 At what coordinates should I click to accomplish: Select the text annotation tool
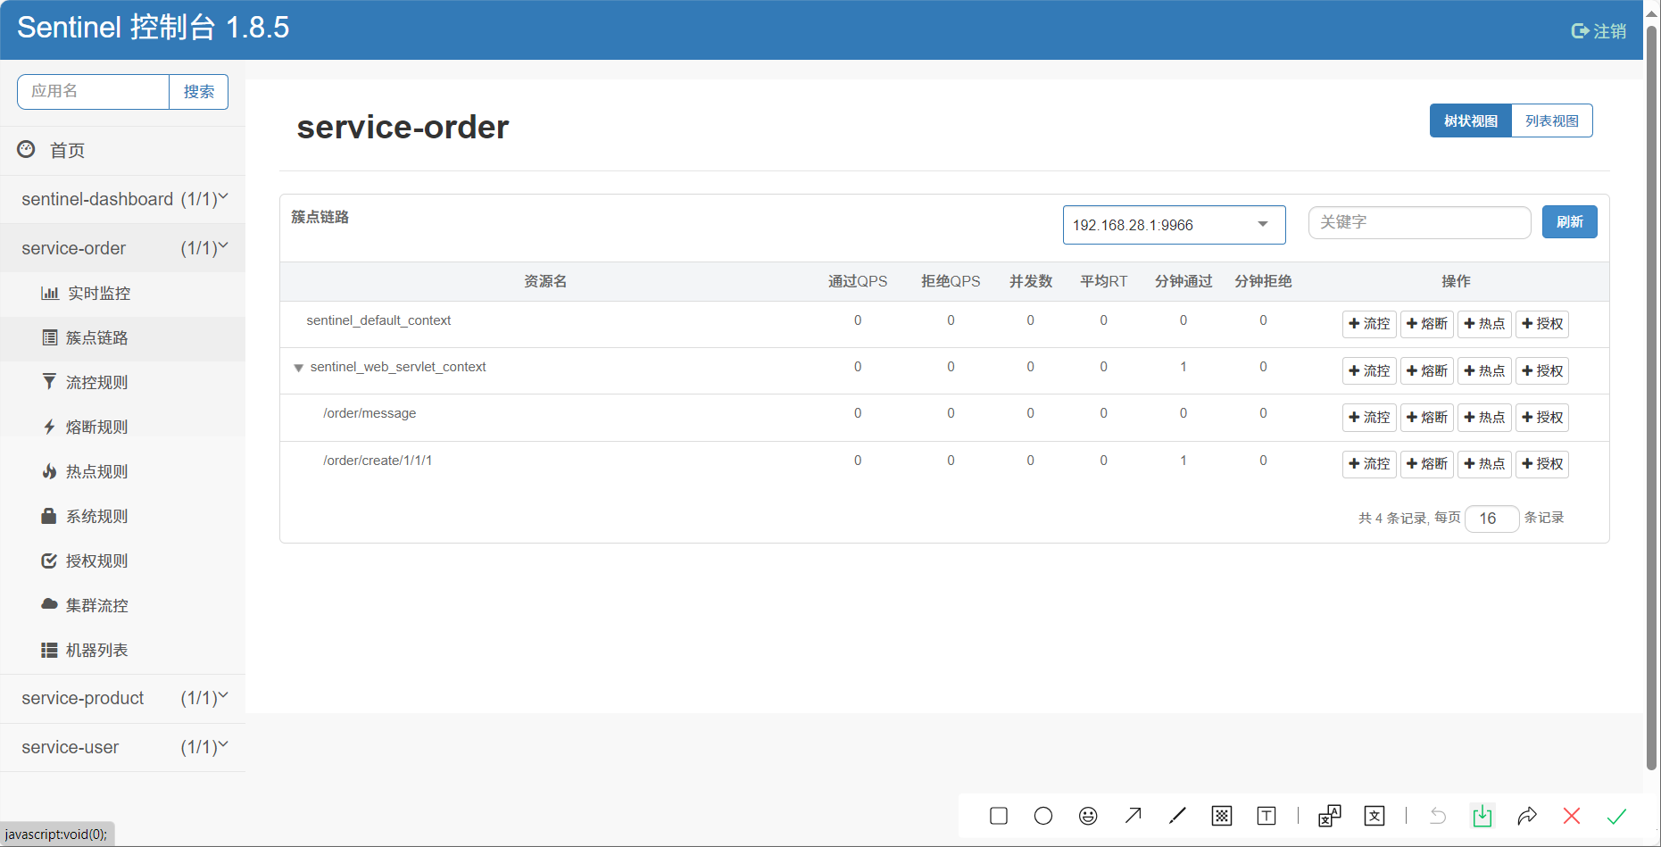(1267, 816)
